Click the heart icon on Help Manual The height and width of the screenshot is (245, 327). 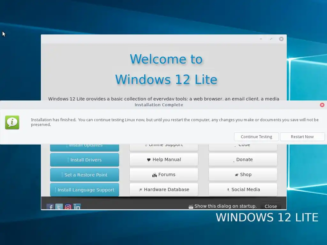pos(149,160)
